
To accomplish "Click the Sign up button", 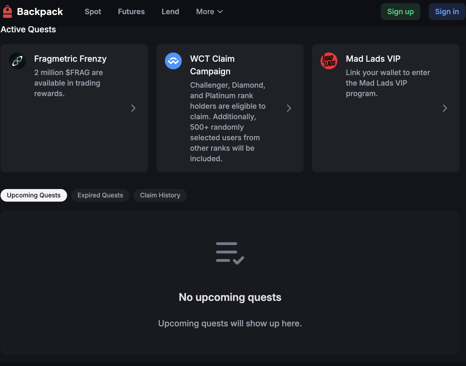I will point(401,12).
